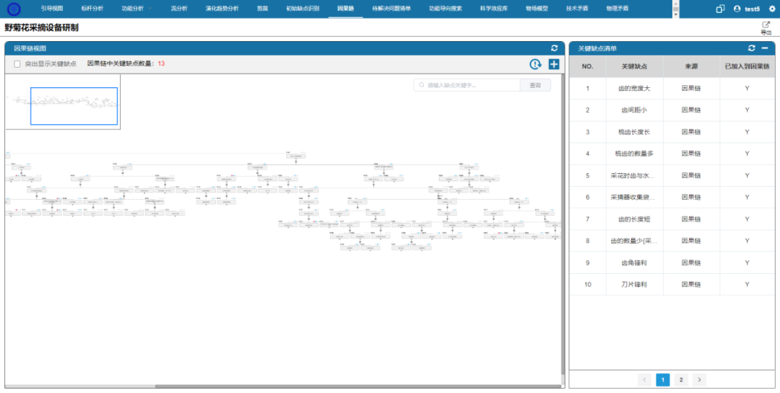Enable 突出显示关键缺点 checkbox
This screenshot has width=780, height=393.
click(17, 64)
